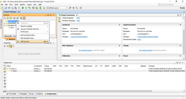Collapse the Power section
The image size is (186, 99).
[x=180, y=56]
